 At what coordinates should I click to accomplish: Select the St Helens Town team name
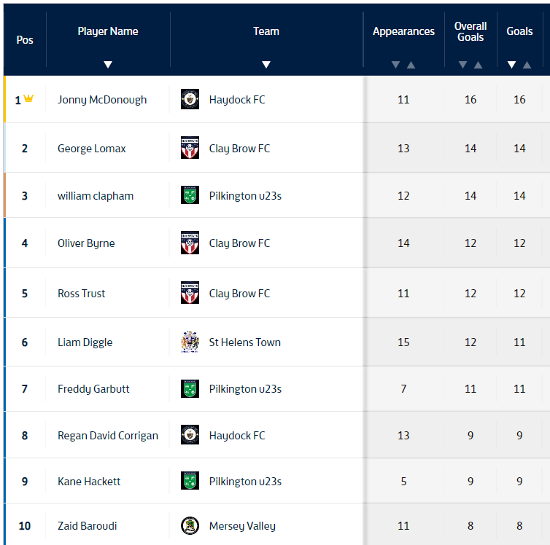point(244,342)
